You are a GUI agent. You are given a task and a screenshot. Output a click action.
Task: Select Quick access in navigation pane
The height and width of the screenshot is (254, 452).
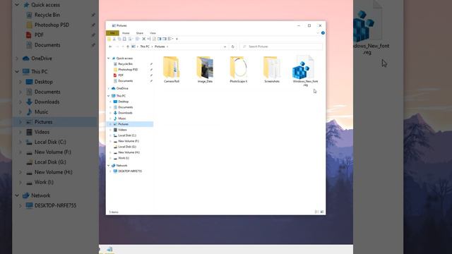pos(124,58)
